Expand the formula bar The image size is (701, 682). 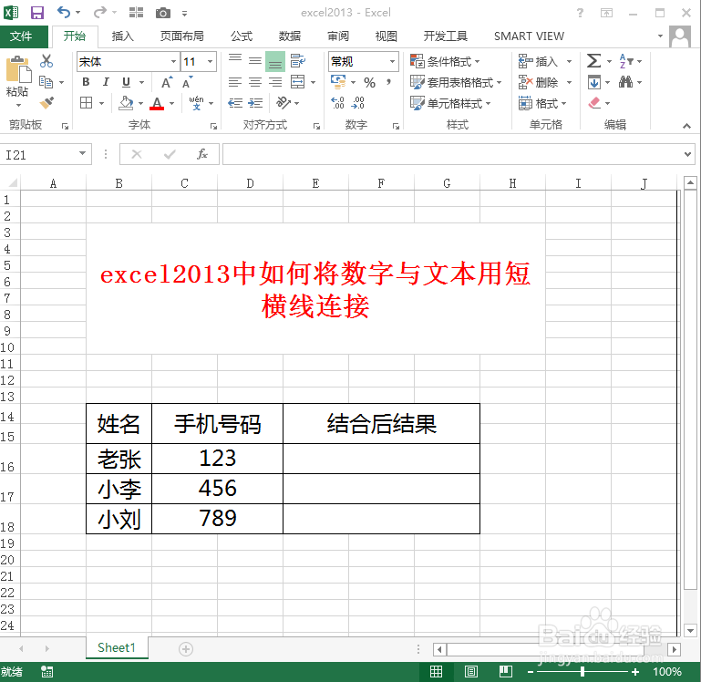687,154
